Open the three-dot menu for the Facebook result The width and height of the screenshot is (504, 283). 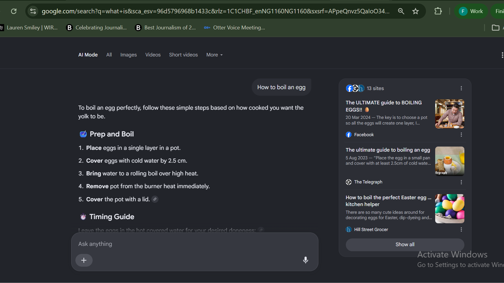(x=461, y=135)
